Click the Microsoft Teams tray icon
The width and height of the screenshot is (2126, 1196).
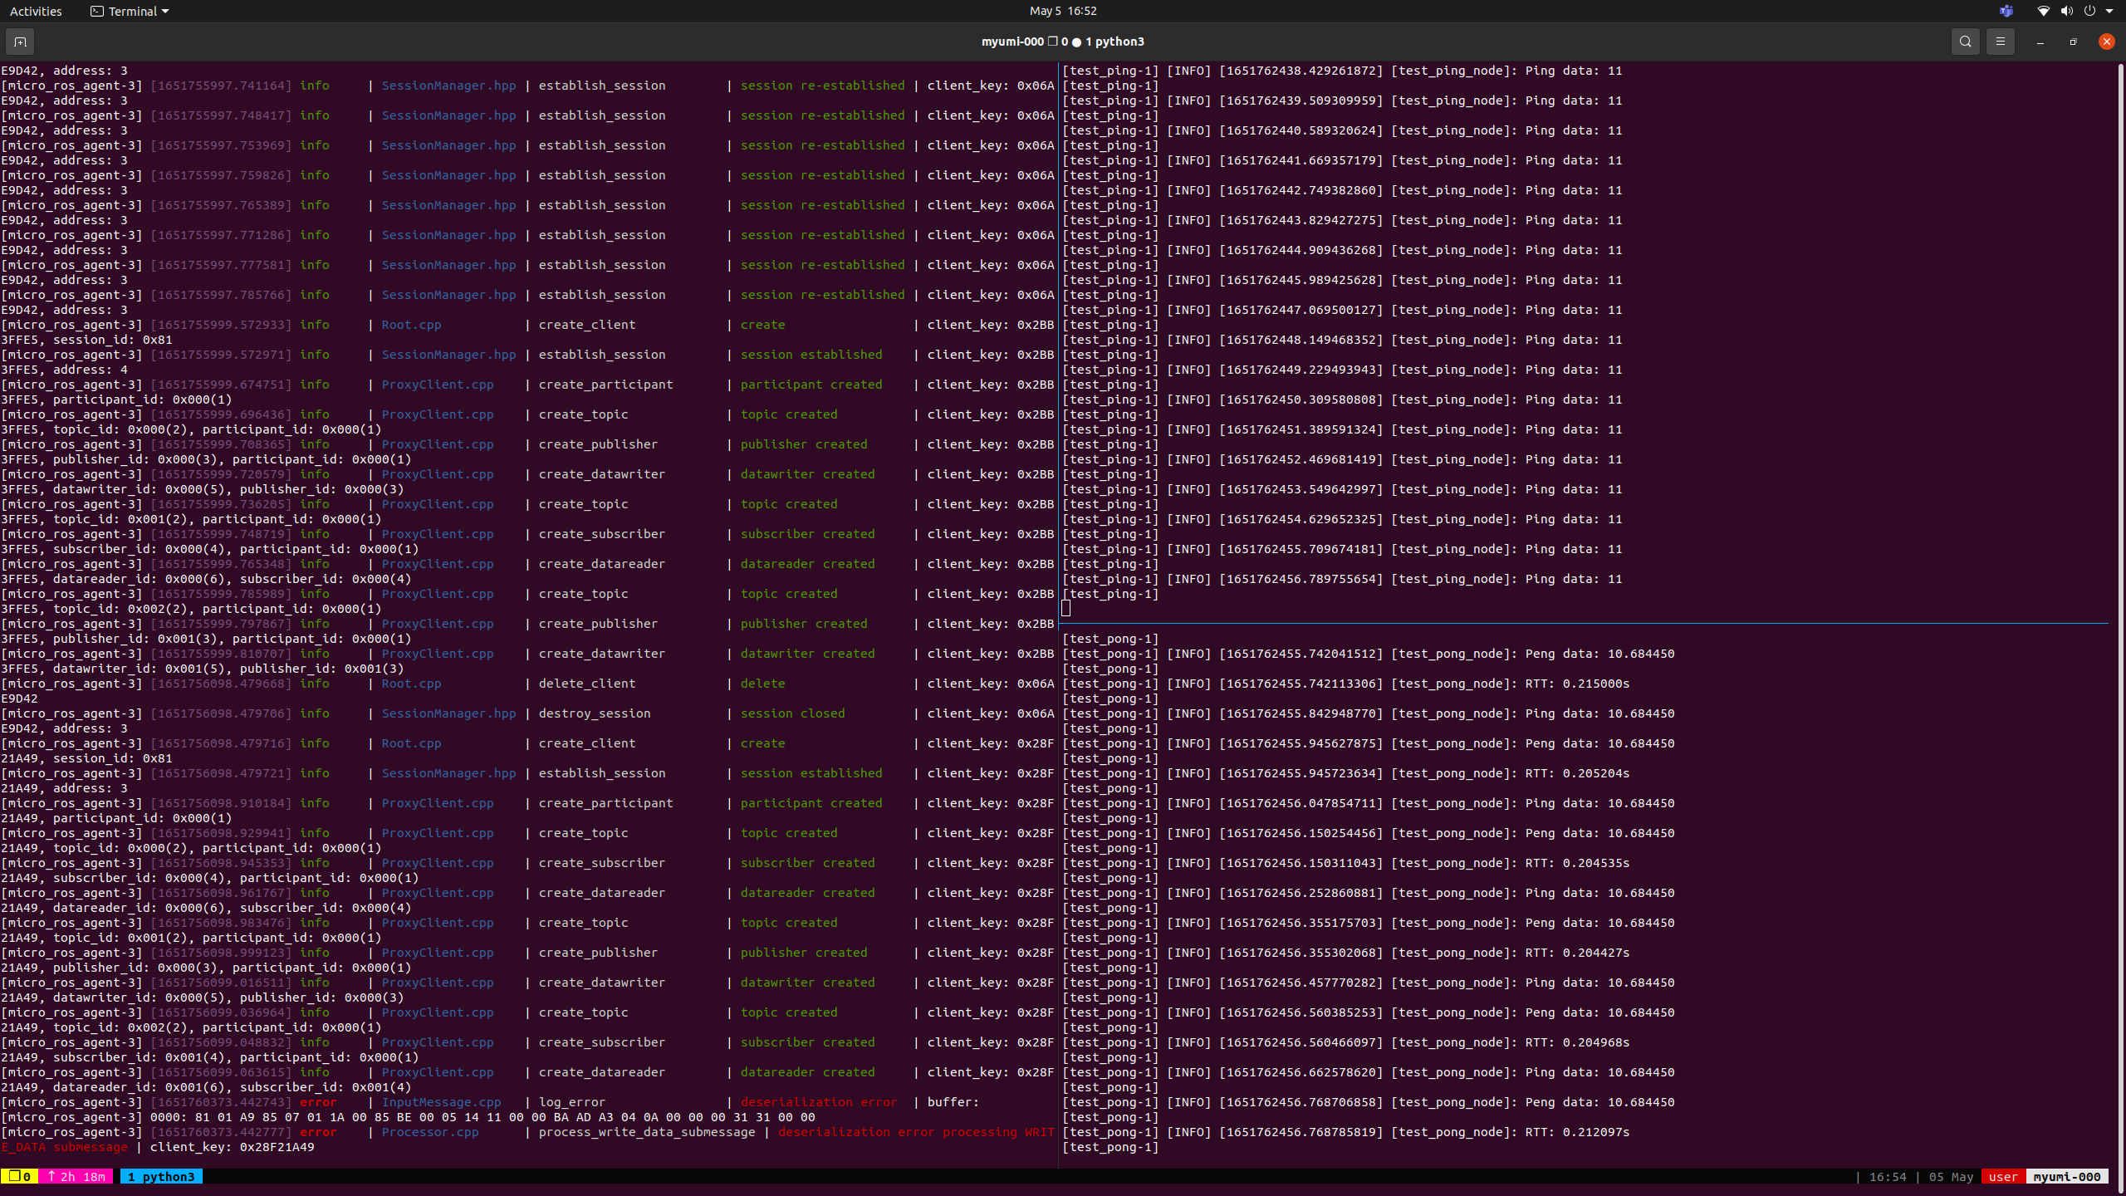click(x=2005, y=11)
